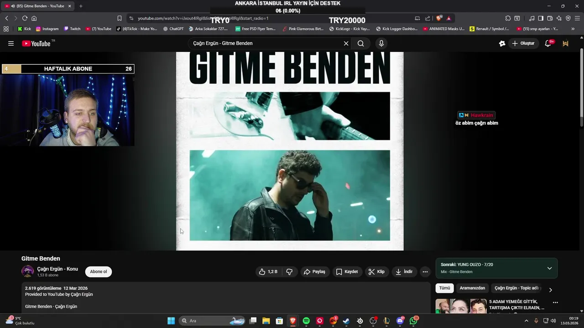
Task: Open the Çağrı Ergün - Konu channel link
Action: pos(57,269)
